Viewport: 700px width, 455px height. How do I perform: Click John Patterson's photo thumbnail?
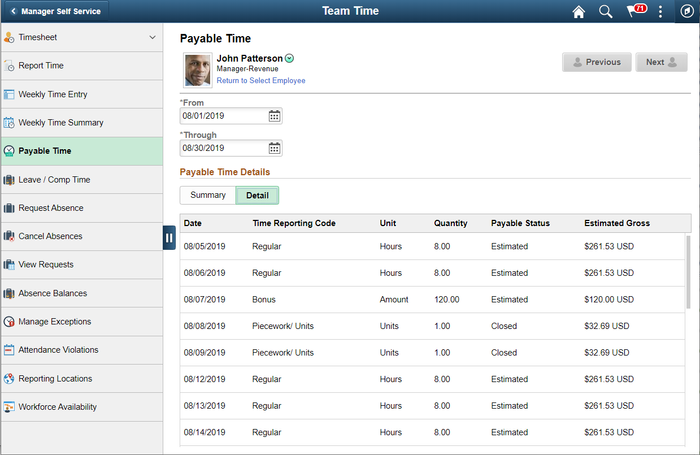point(198,71)
